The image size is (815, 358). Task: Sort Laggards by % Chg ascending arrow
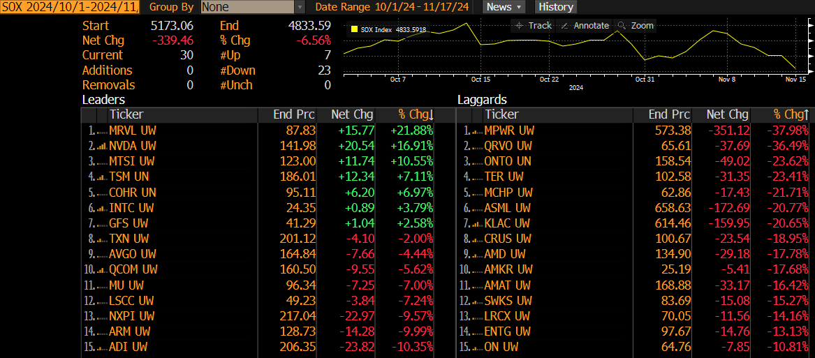(x=806, y=115)
